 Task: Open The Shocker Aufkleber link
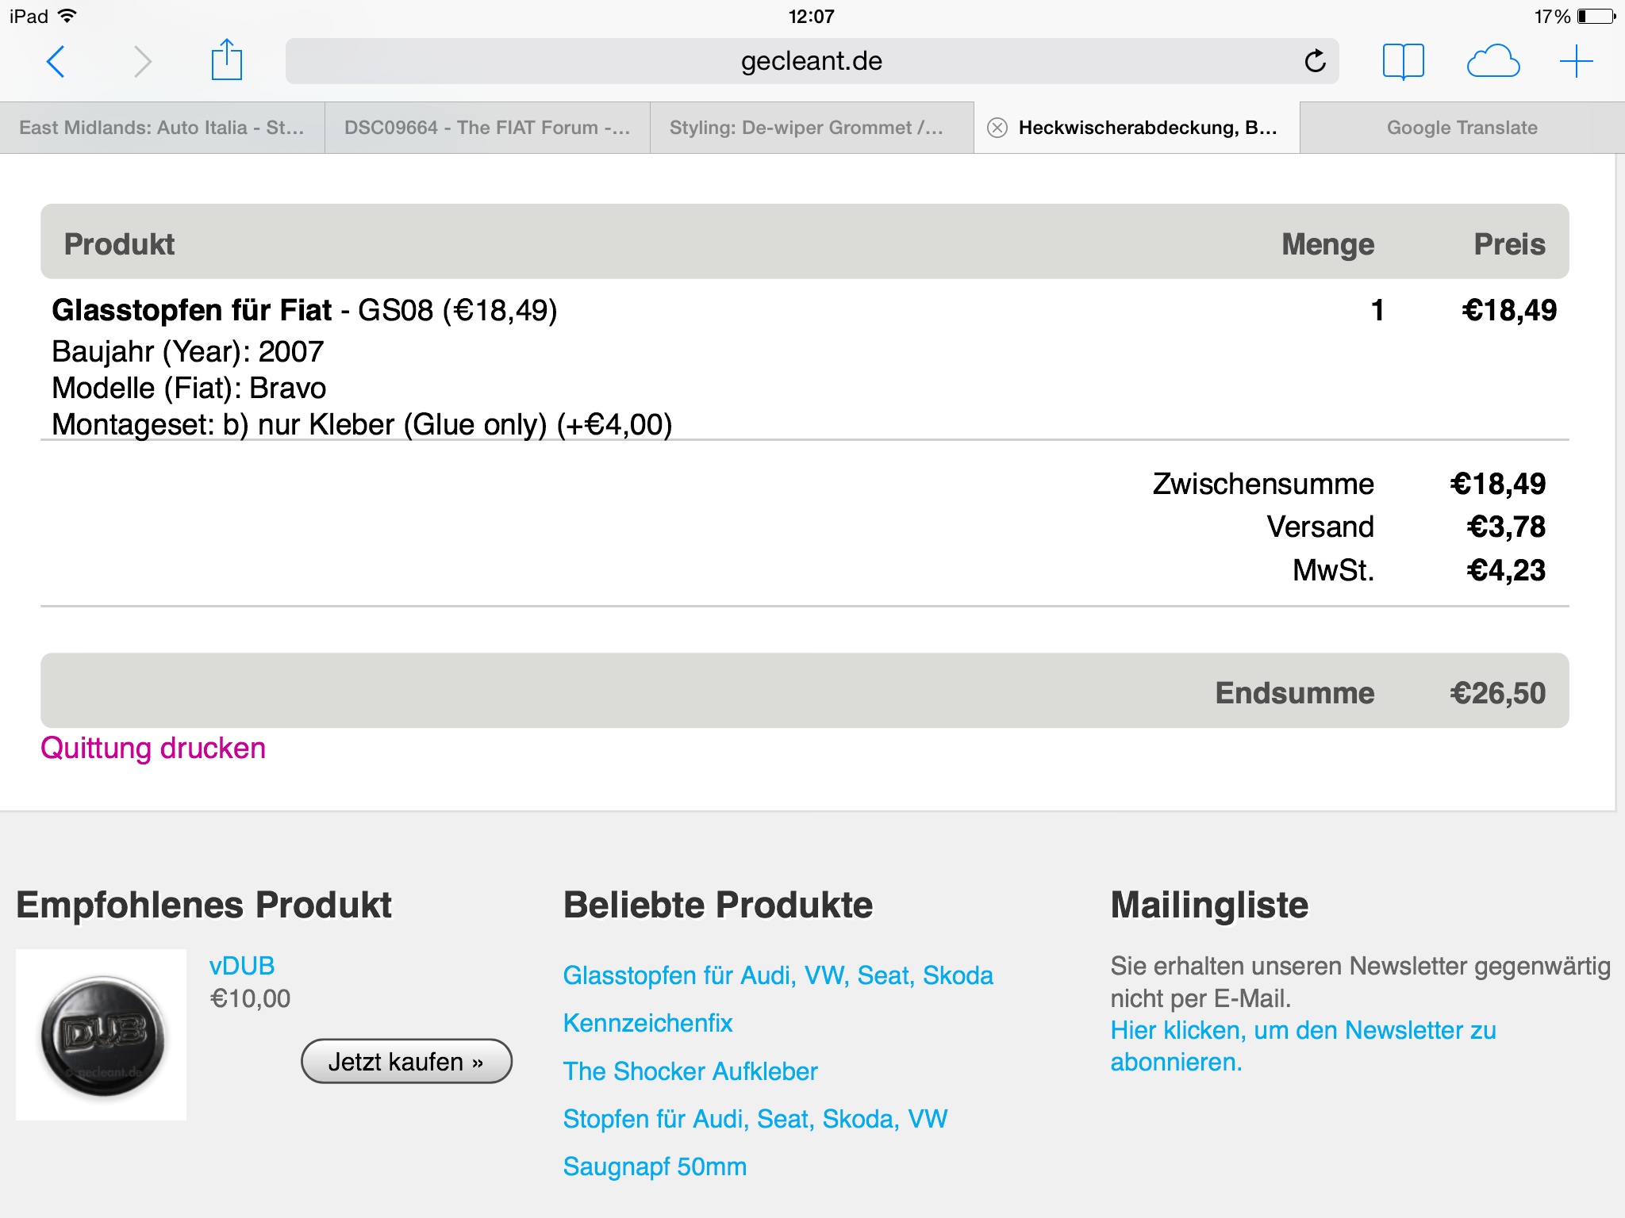tap(690, 1071)
